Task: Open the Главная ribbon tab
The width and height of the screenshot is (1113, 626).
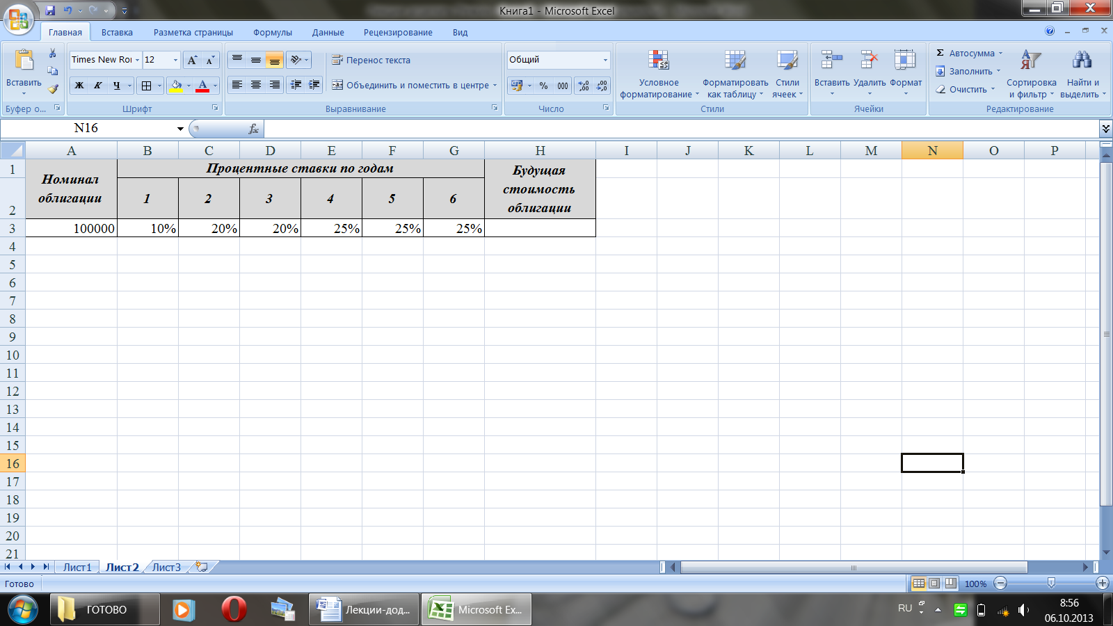Action: coord(65,32)
